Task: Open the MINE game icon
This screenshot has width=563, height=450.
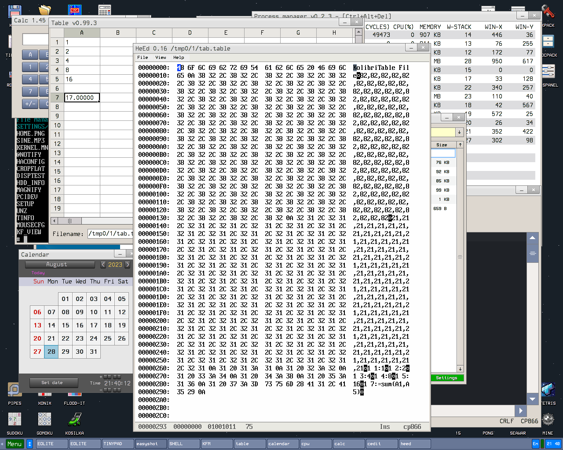Action: pyautogui.click(x=548, y=420)
